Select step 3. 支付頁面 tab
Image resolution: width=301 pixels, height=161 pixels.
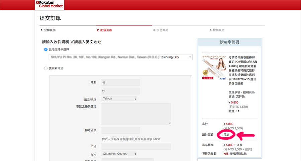click(x=161, y=30)
